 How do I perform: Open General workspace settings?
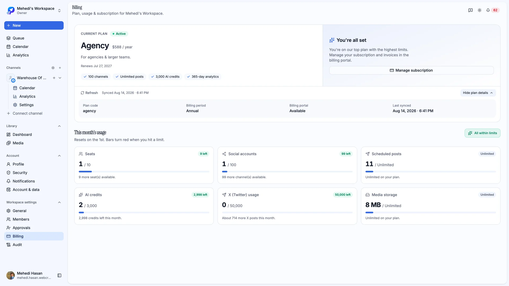pyautogui.click(x=34, y=211)
